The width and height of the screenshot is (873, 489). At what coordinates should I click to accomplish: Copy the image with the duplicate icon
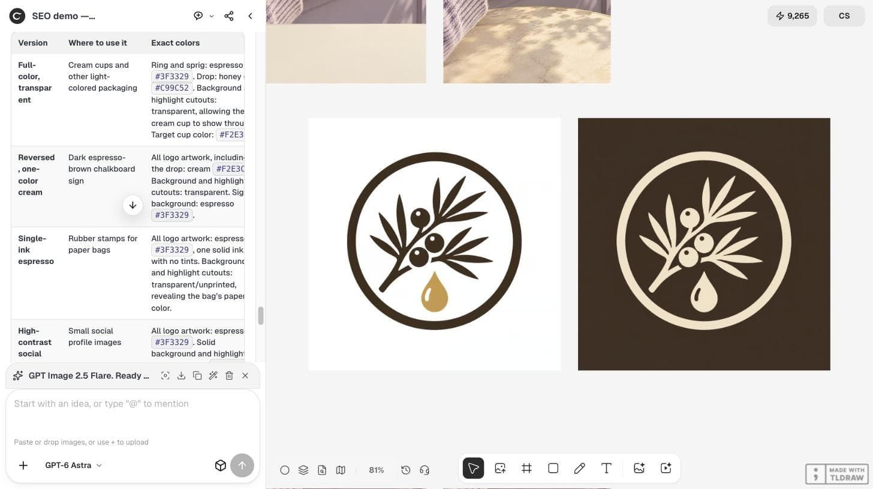[197, 376]
